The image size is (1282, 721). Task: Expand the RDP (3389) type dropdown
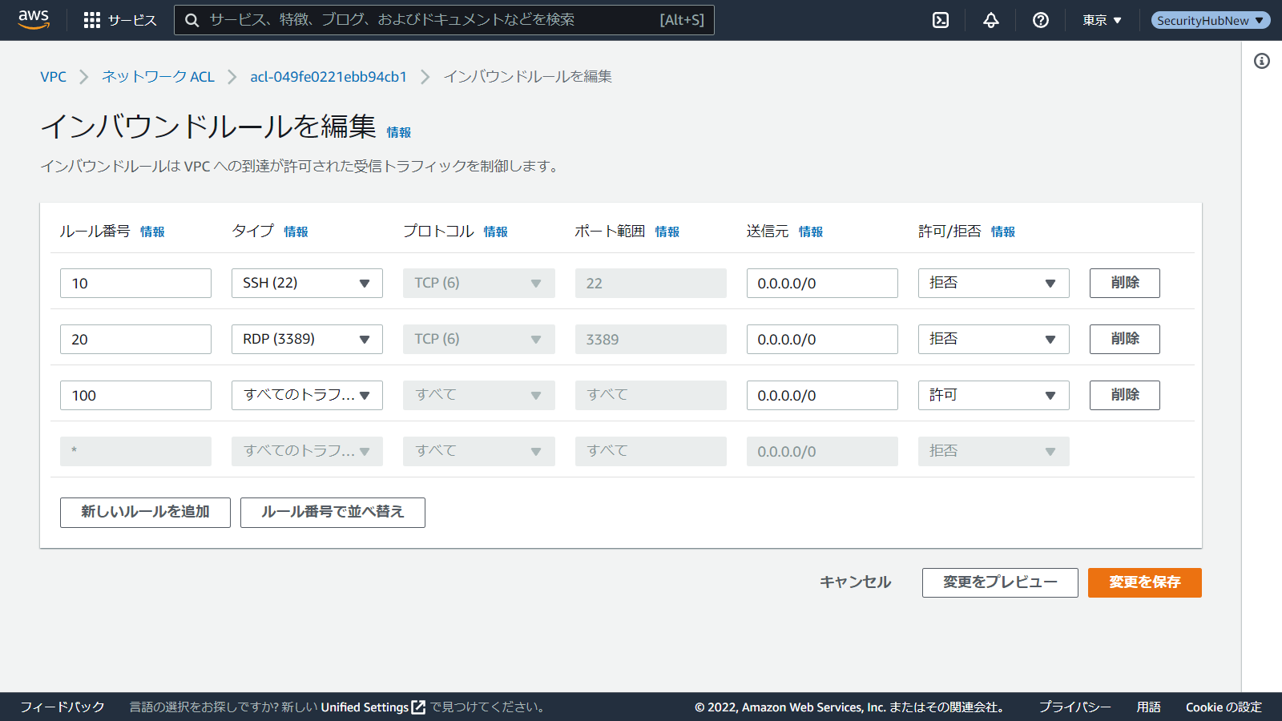coord(307,339)
